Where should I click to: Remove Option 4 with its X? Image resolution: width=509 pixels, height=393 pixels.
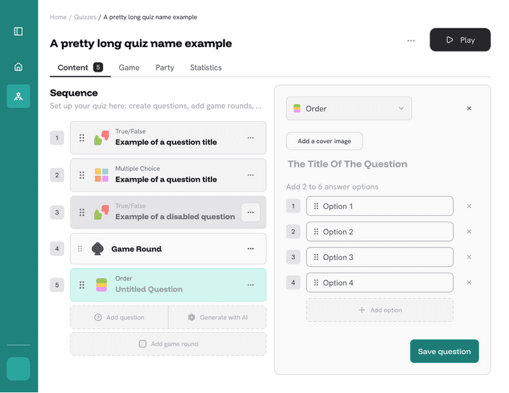pyautogui.click(x=469, y=283)
